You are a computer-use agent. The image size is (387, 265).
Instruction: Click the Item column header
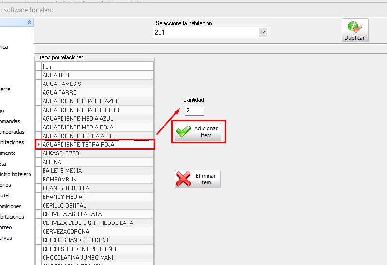97,67
